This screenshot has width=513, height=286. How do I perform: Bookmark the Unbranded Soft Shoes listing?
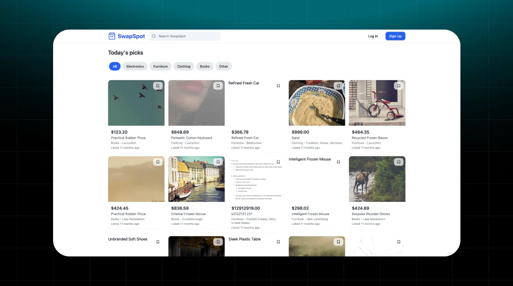point(158,242)
